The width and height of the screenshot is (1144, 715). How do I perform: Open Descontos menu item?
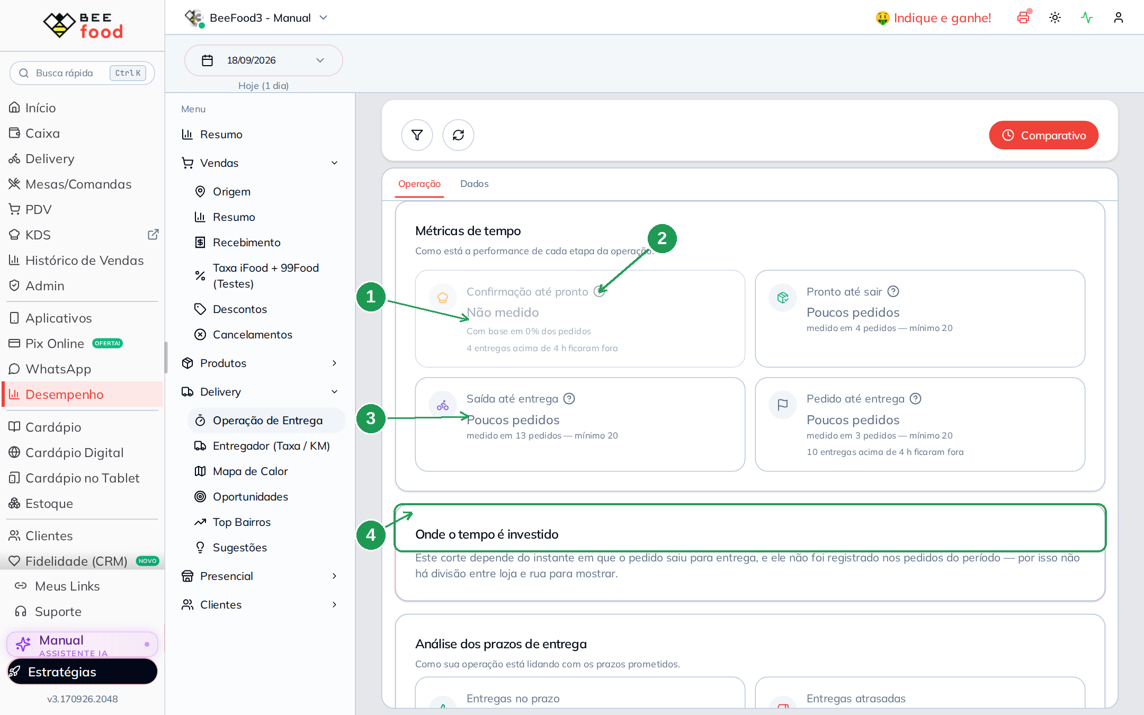click(266, 309)
